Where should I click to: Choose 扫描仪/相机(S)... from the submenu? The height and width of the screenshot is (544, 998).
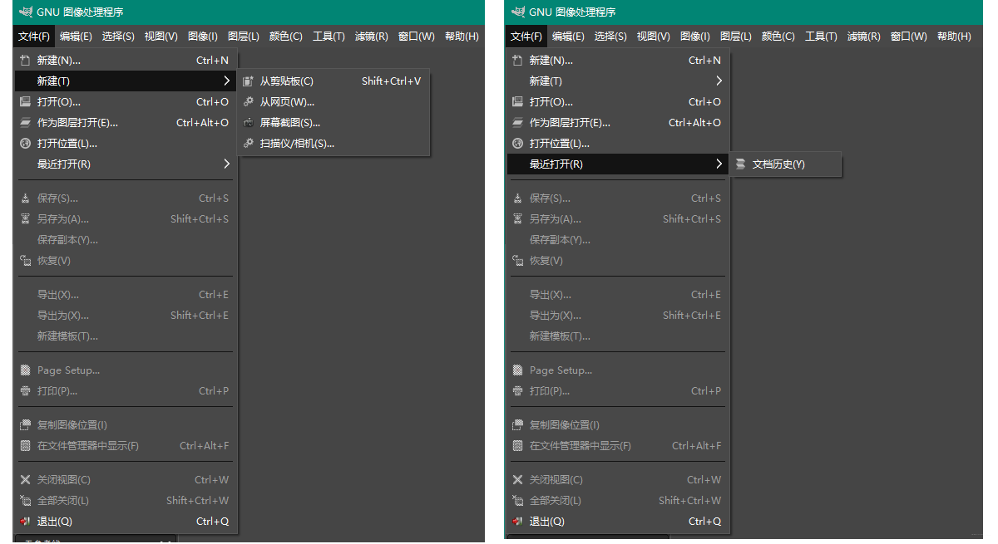click(333, 143)
